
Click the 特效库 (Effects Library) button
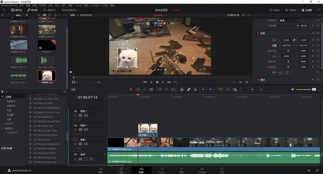[x=32, y=10]
